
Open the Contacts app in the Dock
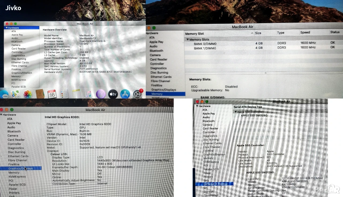(40, 94)
